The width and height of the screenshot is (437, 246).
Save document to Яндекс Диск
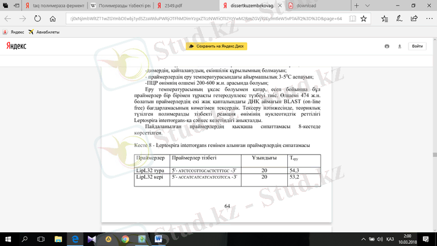click(216, 46)
